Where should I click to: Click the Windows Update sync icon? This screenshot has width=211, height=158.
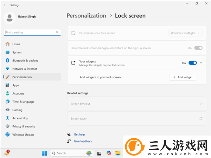pyautogui.click(x=7, y=134)
